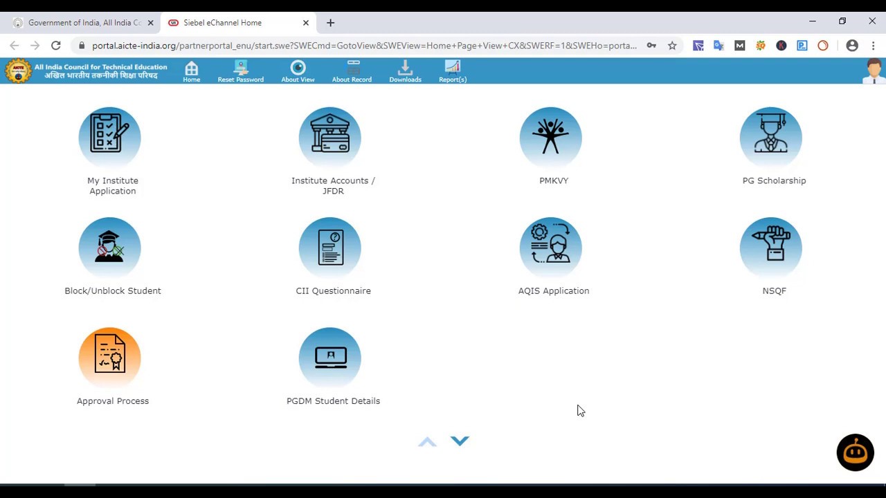Image resolution: width=886 pixels, height=498 pixels.
Task: Click the AICTE logo emblem
Action: (18, 71)
